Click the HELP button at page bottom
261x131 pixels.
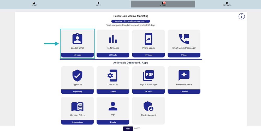[128, 129]
